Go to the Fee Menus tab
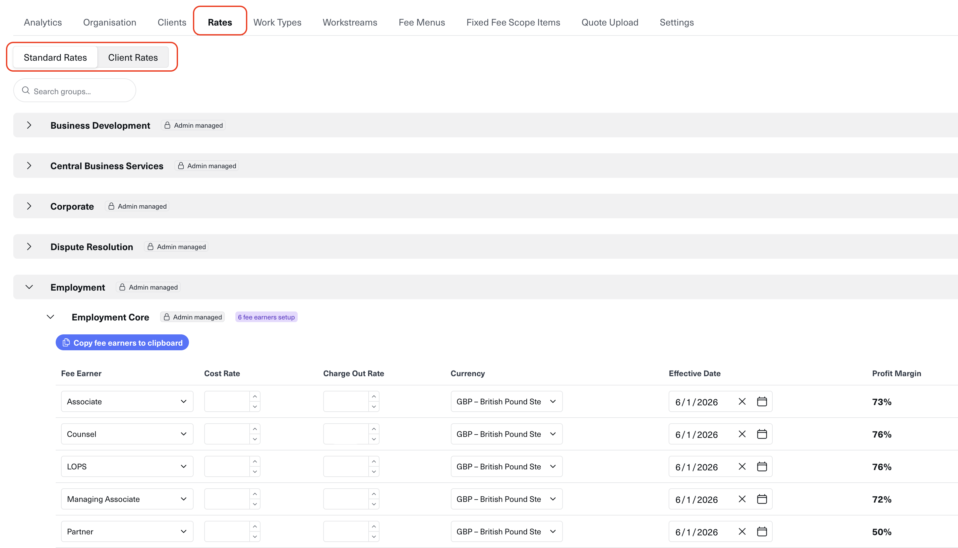This screenshot has width=958, height=548. [x=422, y=23]
